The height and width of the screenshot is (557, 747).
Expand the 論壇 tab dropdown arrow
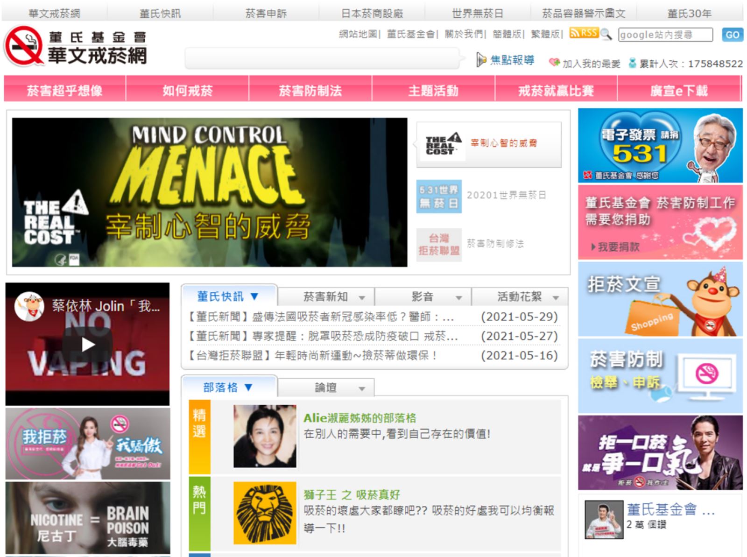tap(362, 389)
